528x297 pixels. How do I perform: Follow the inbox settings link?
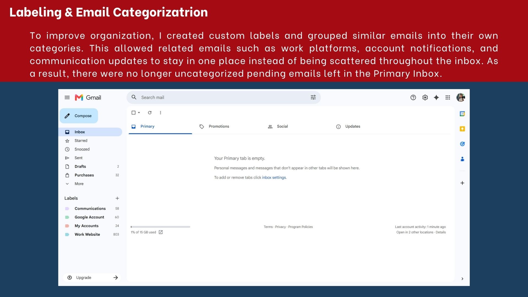coord(274,177)
